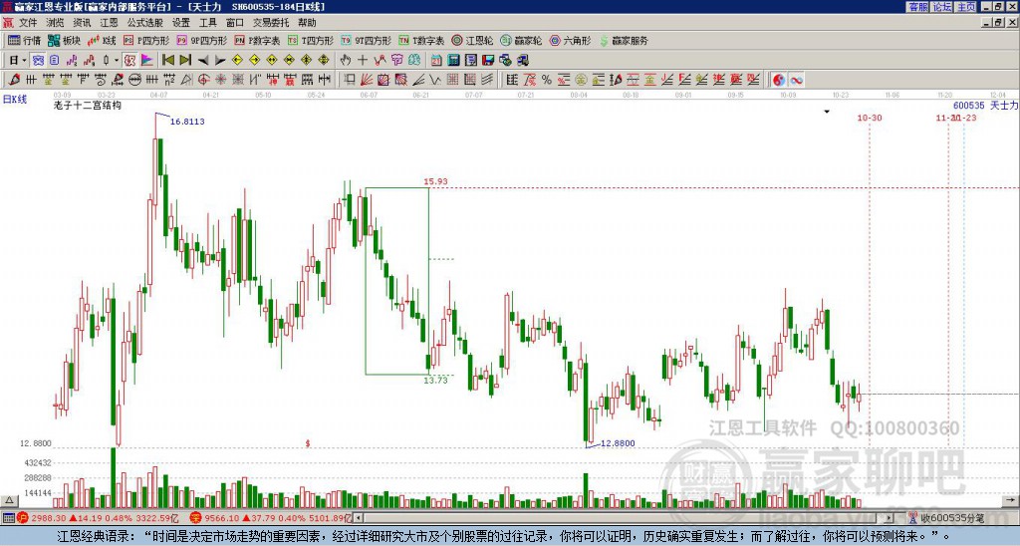
Task: Click the 10-30 date marker
Action: click(869, 118)
